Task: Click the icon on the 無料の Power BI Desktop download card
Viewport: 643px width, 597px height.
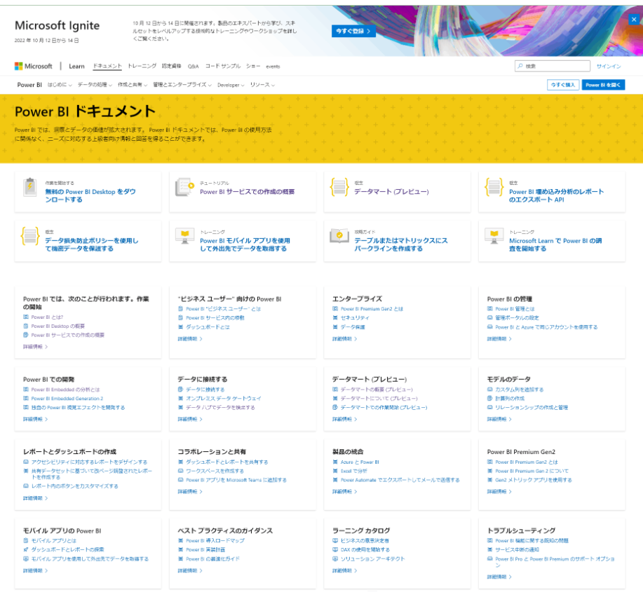Action: coord(30,187)
